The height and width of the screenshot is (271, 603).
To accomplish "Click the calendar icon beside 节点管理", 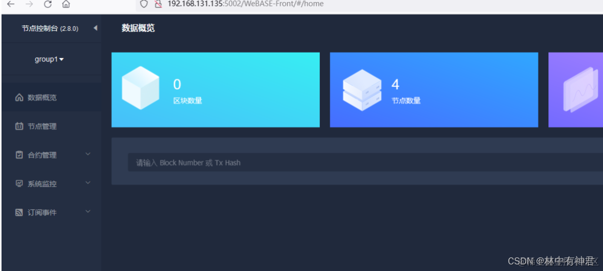I will click(19, 126).
